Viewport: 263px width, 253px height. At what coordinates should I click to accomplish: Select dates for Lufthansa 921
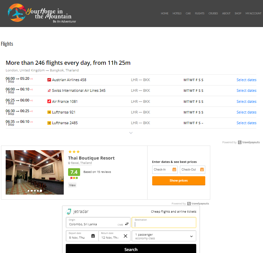246,112
